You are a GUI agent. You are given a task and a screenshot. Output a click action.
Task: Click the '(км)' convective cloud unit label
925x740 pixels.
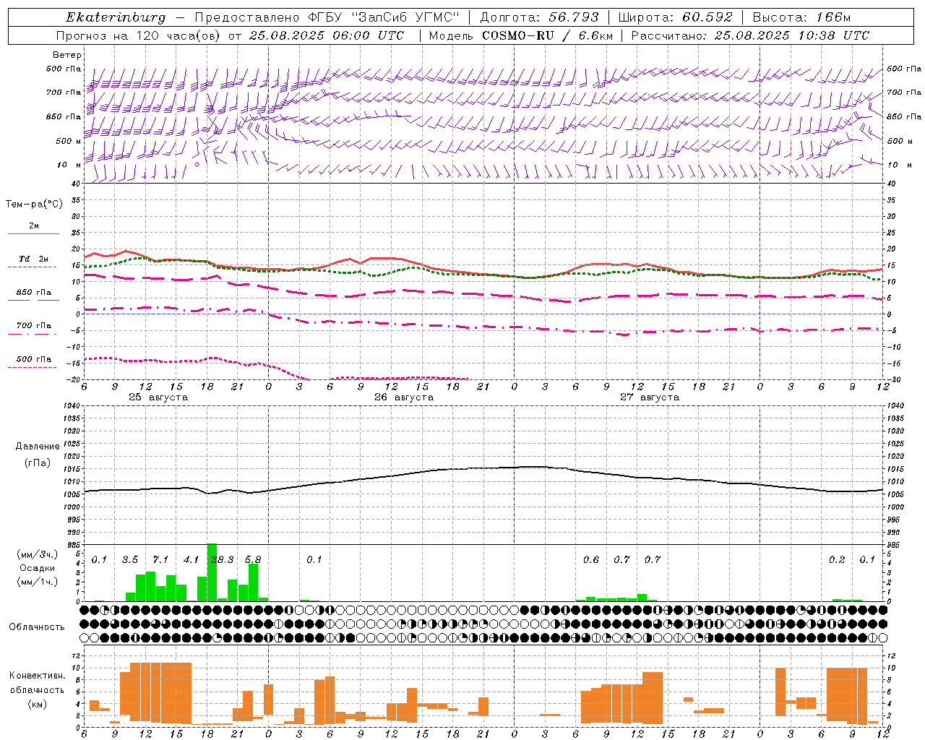[37, 703]
